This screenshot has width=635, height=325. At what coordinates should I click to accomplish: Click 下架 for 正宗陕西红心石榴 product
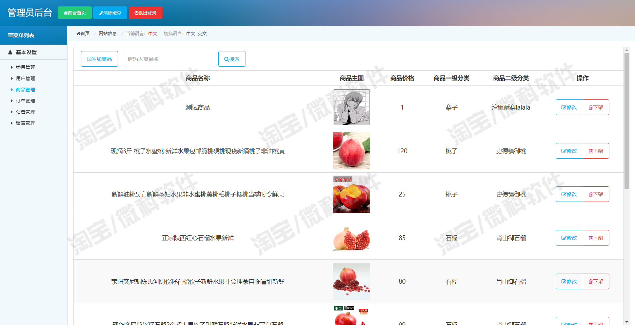click(596, 238)
